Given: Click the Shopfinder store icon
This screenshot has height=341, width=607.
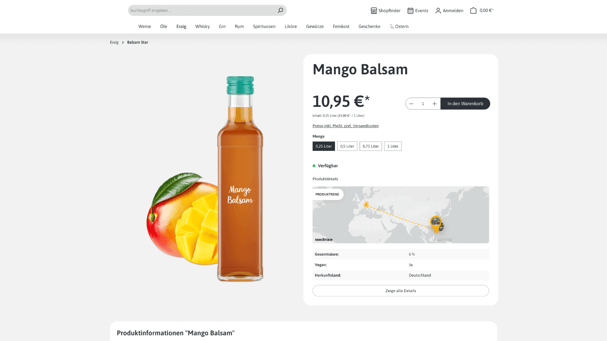Looking at the screenshot, I should pyautogui.click(x=374, y=11).
